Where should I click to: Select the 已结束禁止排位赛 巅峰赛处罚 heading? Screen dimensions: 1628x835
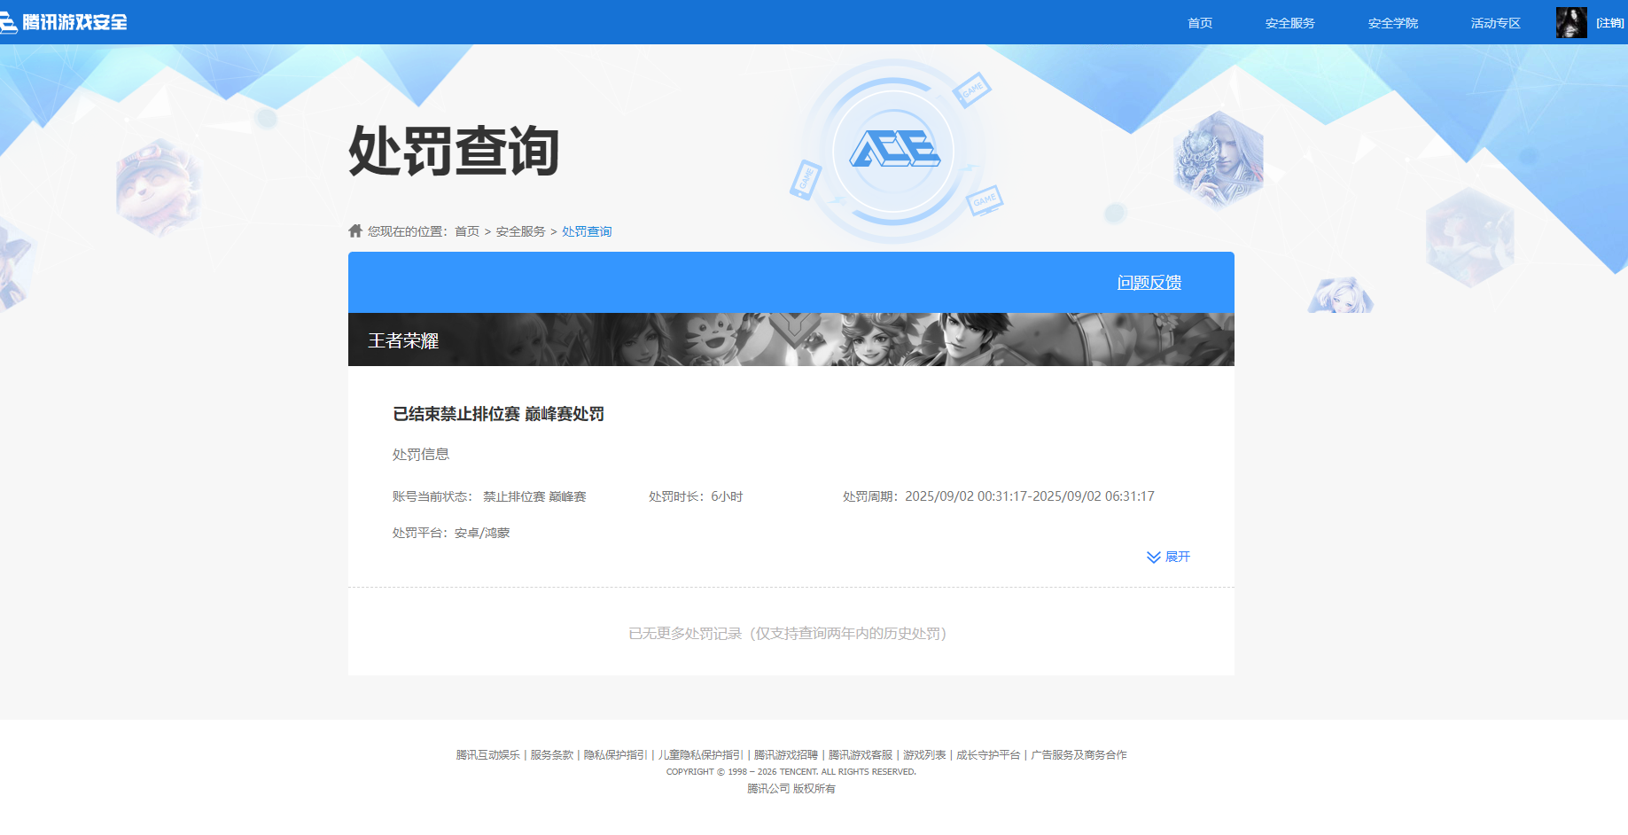(498, 414)
